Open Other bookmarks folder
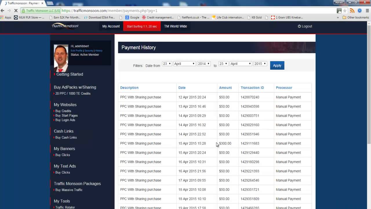Viewport: 371px width, 209px height. pos(356,17)
